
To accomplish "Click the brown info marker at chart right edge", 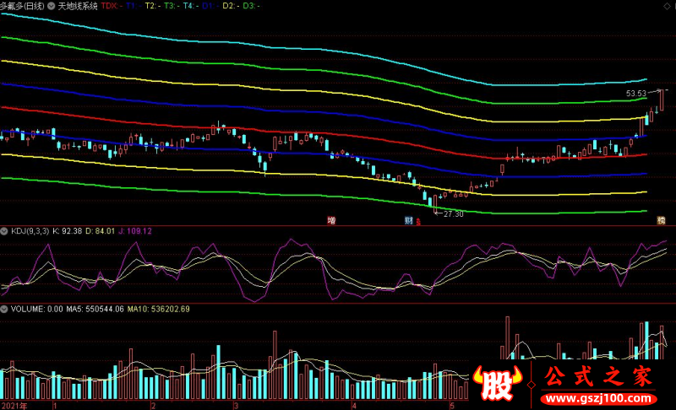I will pyautogui.click(x=661, y=221).
